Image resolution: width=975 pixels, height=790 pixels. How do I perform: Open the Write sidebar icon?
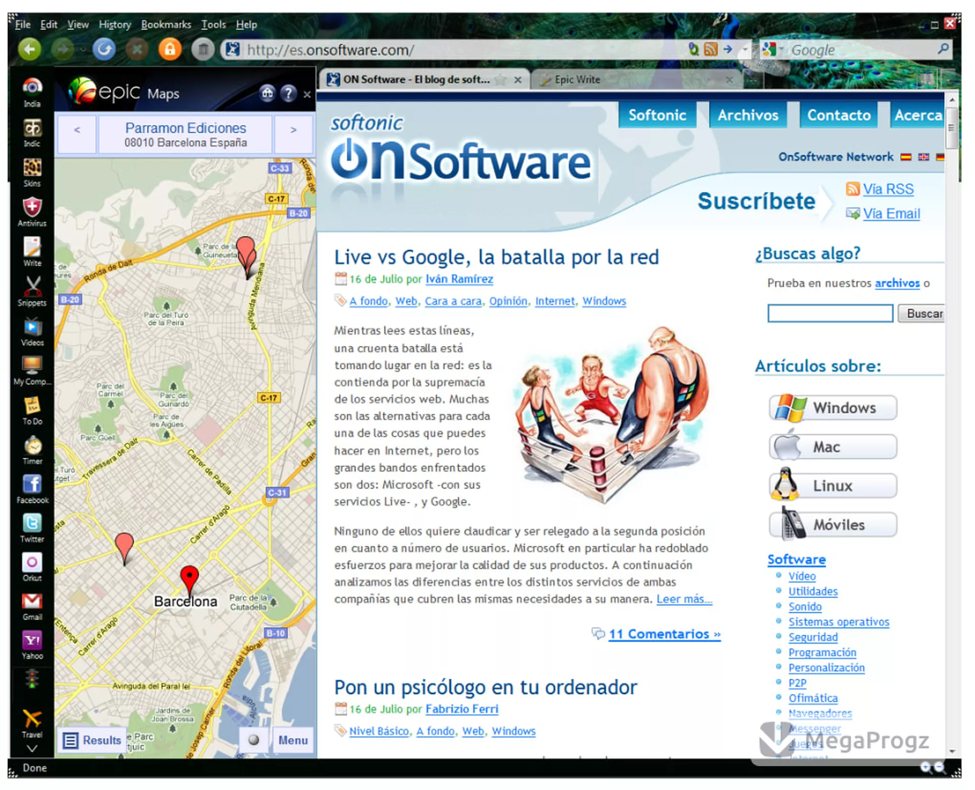click(32, 252)
